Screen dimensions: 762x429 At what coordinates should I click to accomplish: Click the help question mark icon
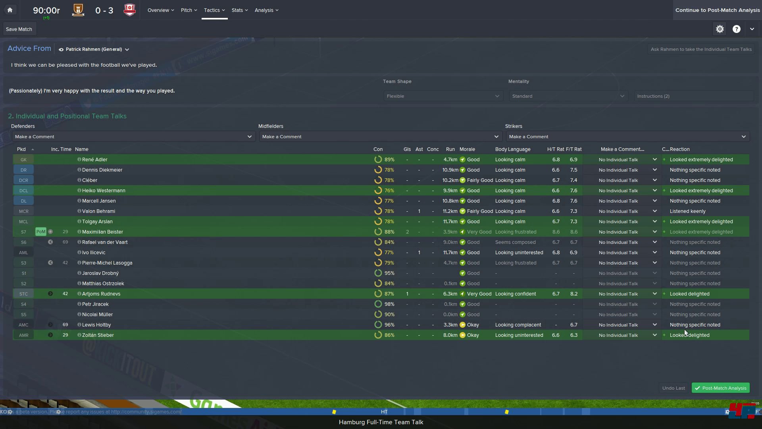pyautogui.click(x=736, y=29)
